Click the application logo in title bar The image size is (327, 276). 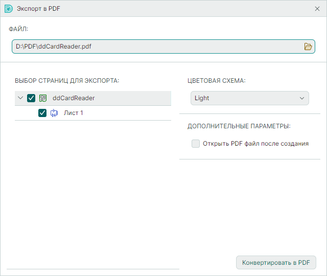9,9
